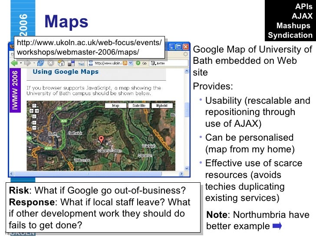Go to the Home page icon
This screenshot has height=237, width=316.
tap(61, 63)
